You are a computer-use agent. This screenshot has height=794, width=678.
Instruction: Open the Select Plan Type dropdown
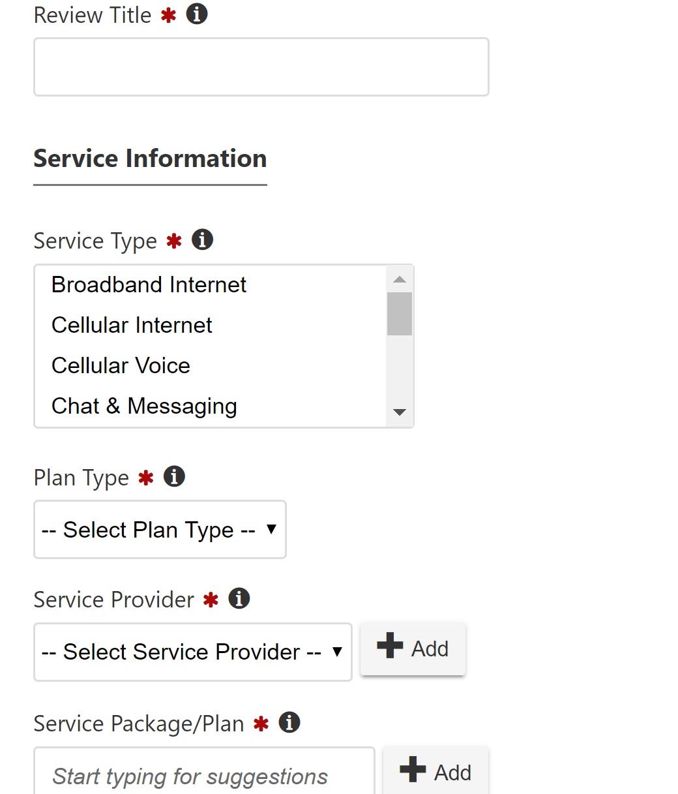160,530
